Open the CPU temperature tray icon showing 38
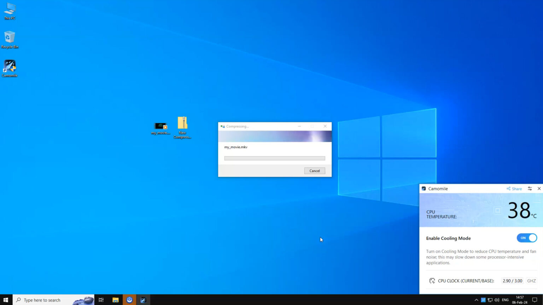Image resolution: width=543 pixels, height=305 pixels. point(483,300)
